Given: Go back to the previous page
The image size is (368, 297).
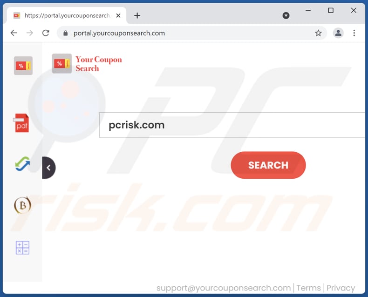Looking at the screenshot, I should click(x=14, y=33).
